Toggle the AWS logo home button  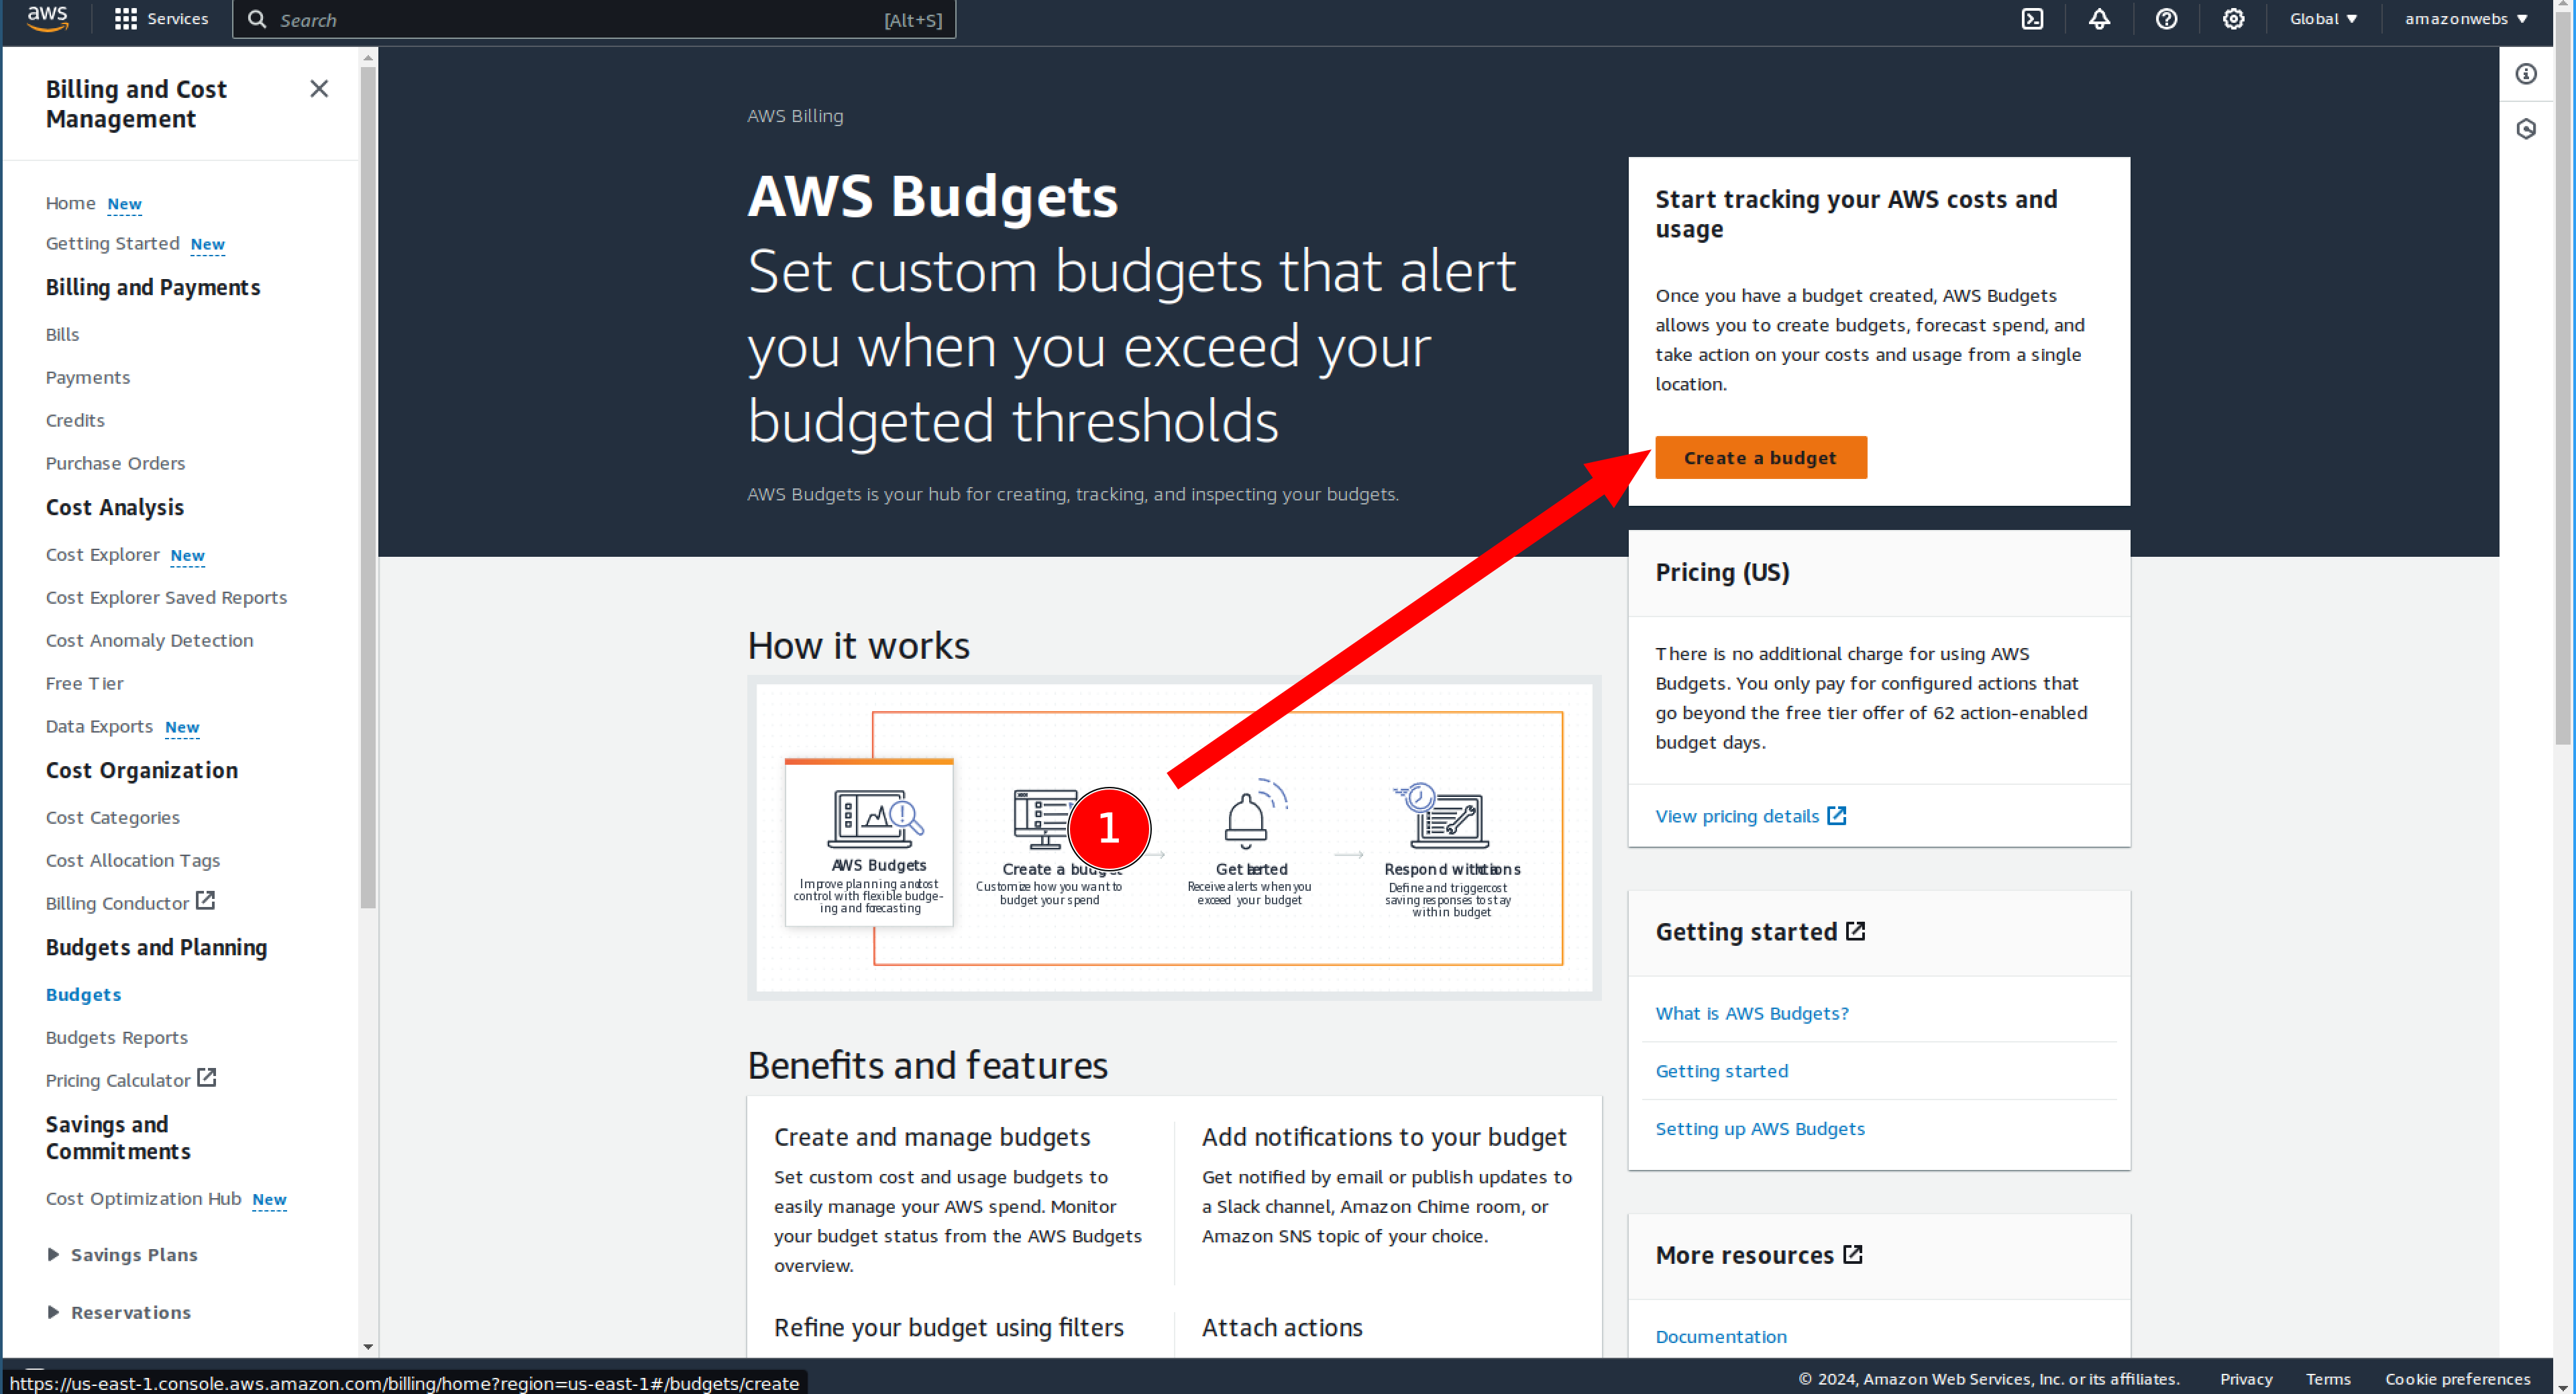point(46,19)
